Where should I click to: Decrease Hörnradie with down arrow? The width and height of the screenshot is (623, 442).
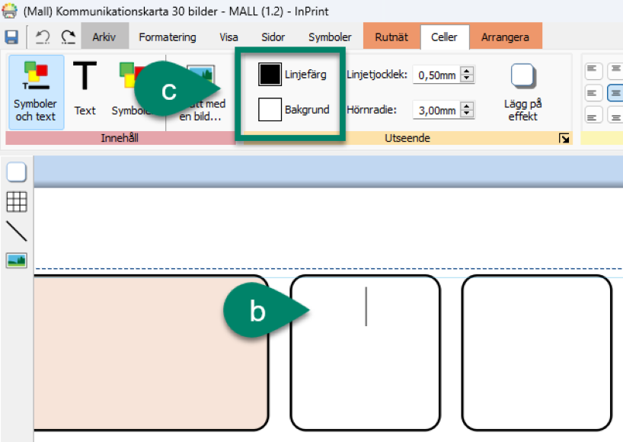coord(468,114)
